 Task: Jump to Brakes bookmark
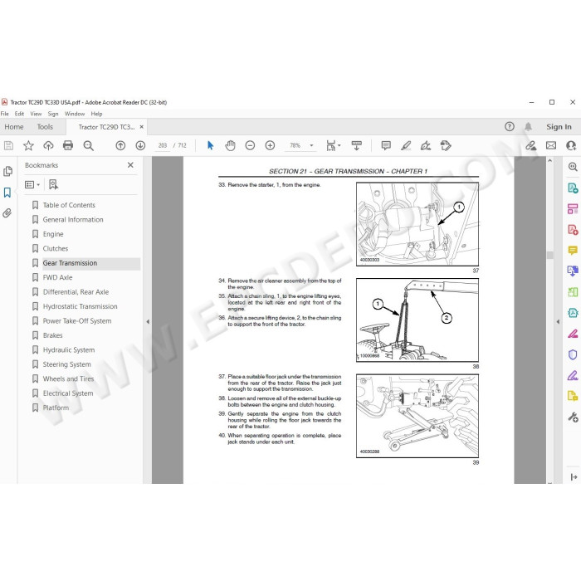coord(52,335)
